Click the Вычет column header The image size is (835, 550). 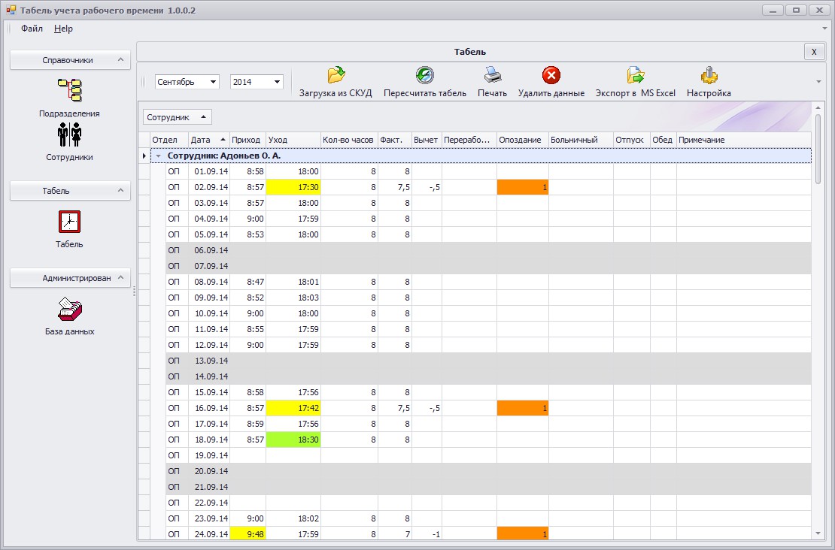427,140
